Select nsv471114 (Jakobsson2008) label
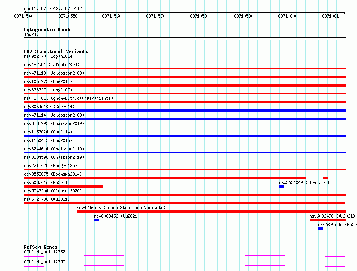This screenshot has height=271, width=357. coord(54,115)
